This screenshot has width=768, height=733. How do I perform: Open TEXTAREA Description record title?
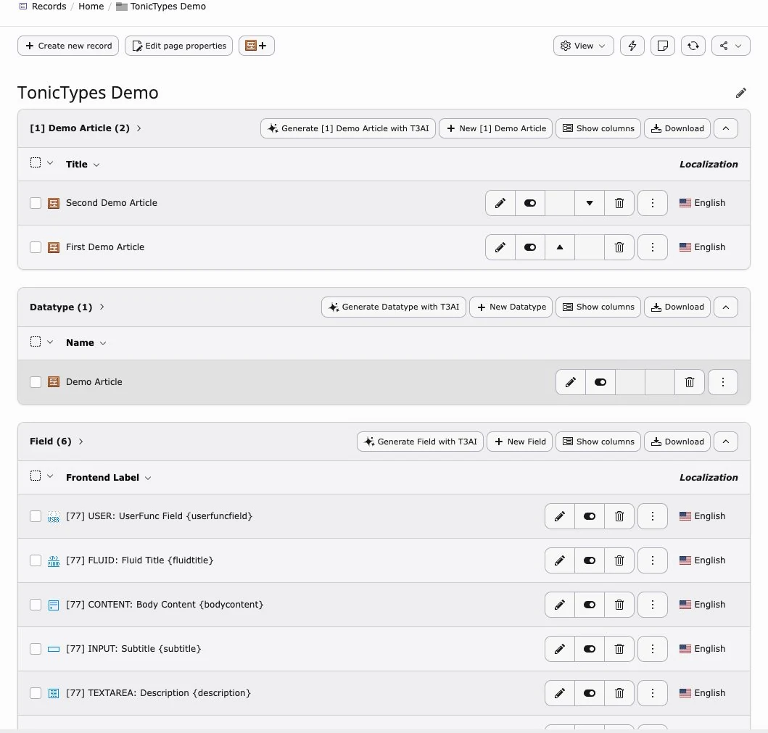click(158, 693)
